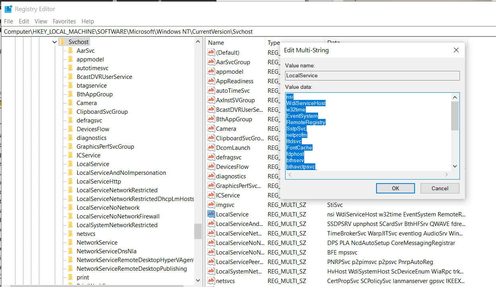Collapse the Svchost tree node
The height and width of the screenshot is (287, 496).
(54, 42)
